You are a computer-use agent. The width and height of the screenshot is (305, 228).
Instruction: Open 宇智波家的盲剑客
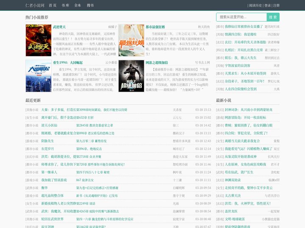(238, 65)
